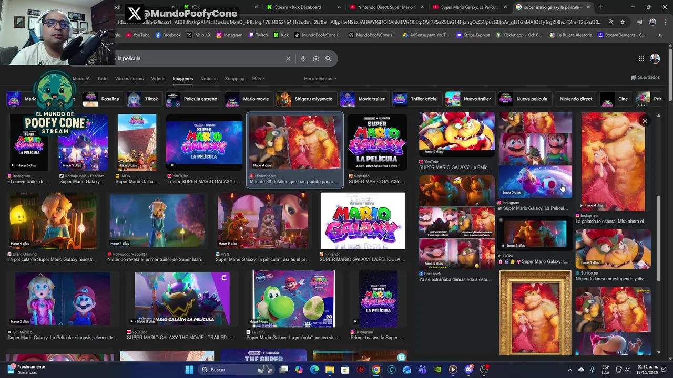Open the Hollywood Reporter result image
Image resolution: width=673 pixels, height=378 pixels.
coord(157,220)
